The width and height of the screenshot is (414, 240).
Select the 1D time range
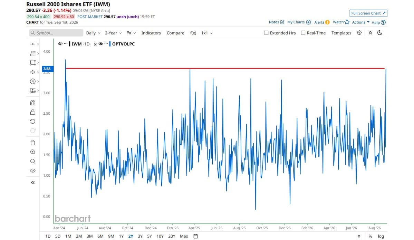(x=48, y=236)
